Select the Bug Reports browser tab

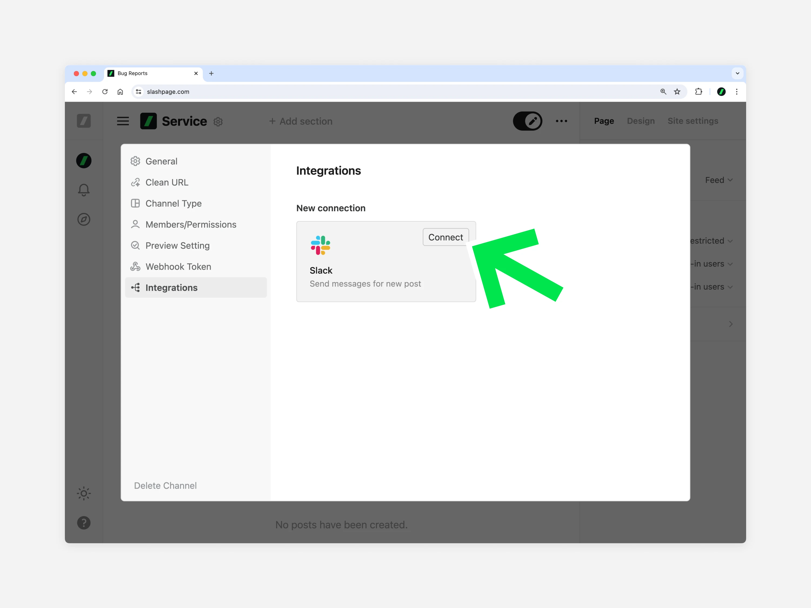pyautogui.click(x=153, y=73)
